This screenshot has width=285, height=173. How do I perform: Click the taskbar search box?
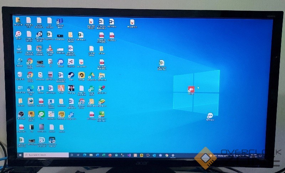[46, 155]
